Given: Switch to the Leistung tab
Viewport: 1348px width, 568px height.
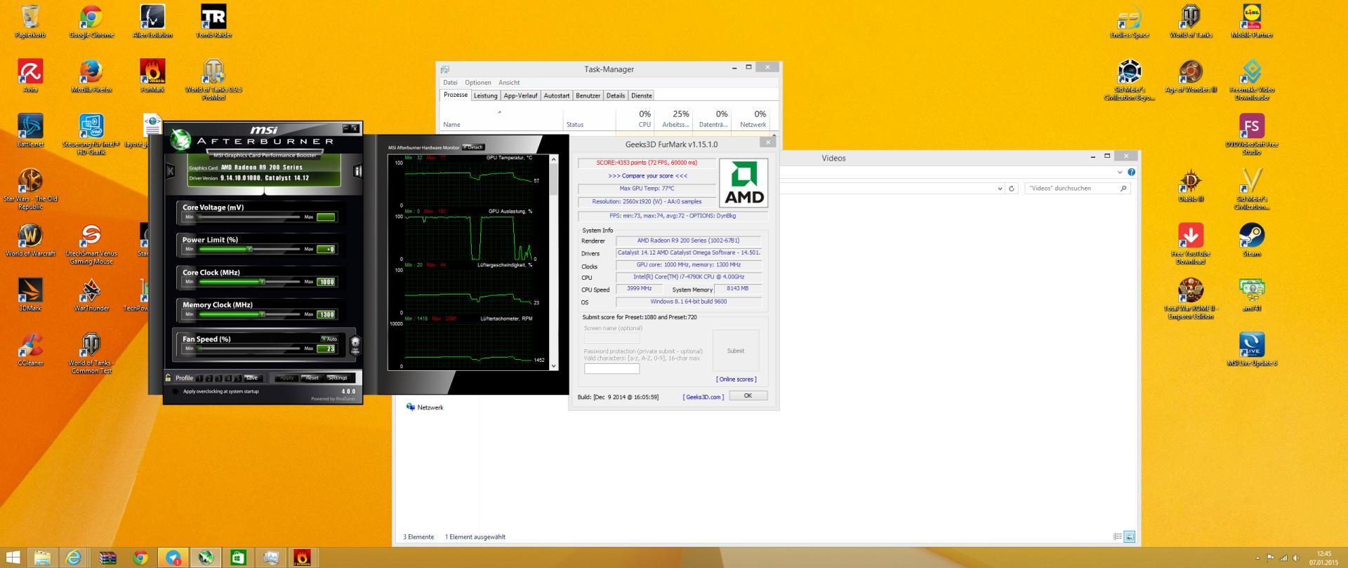Looking at the screenshot, I should pos(485,95).
